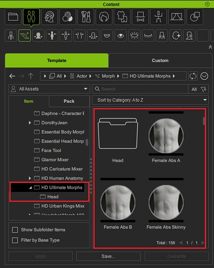Open the Sort by Category dropdown
214x268 pixels.
pos(150,100)
